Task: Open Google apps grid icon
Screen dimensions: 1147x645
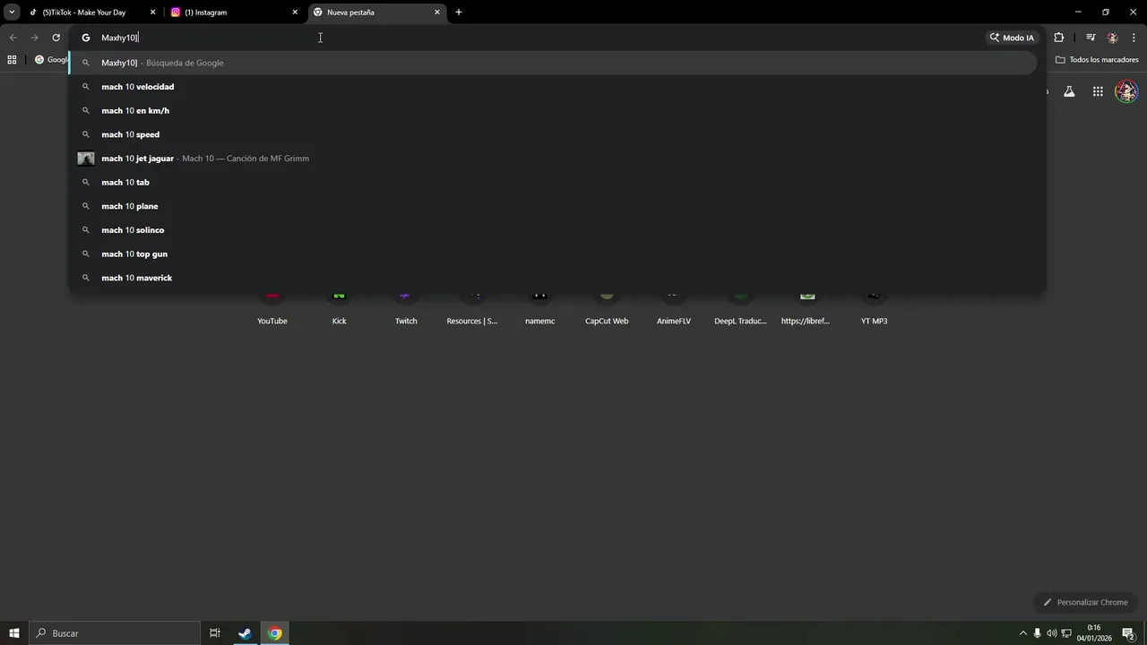Action: 1098,91
